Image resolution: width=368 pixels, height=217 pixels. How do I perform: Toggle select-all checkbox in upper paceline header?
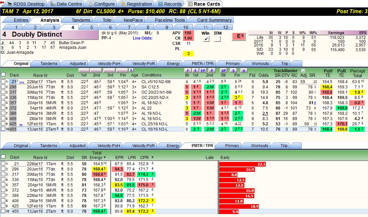click(x=3, y=75)
